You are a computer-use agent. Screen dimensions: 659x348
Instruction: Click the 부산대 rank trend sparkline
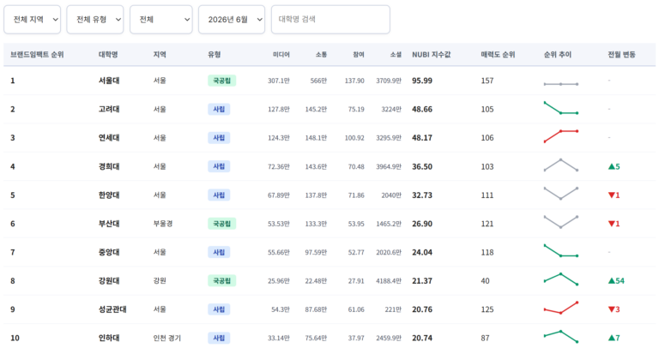pyautogui.click(x=561, y=222)
